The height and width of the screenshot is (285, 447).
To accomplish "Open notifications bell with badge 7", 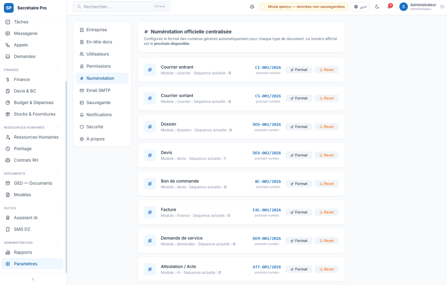I will [x=389, y=6].
